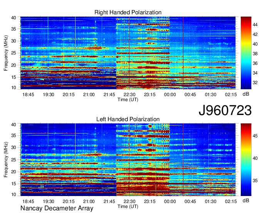Click the 00:00 tick on bottom plot
The width and height of the screenshot is (262, 213).
pos(170,201)
